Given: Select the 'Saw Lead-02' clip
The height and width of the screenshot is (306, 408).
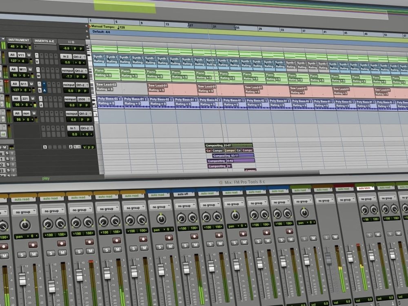Looking at the screenshot, I should (122, 88).
